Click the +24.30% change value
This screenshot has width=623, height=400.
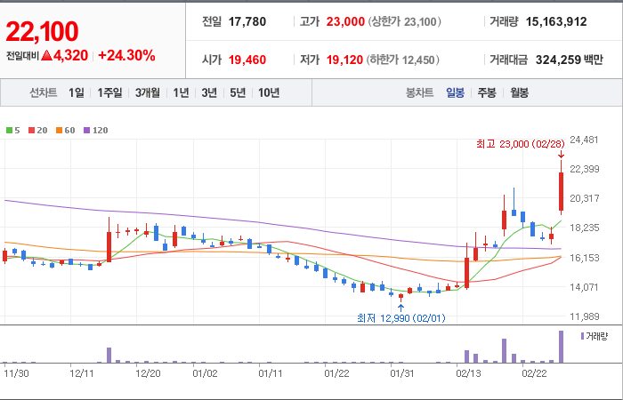126,55
